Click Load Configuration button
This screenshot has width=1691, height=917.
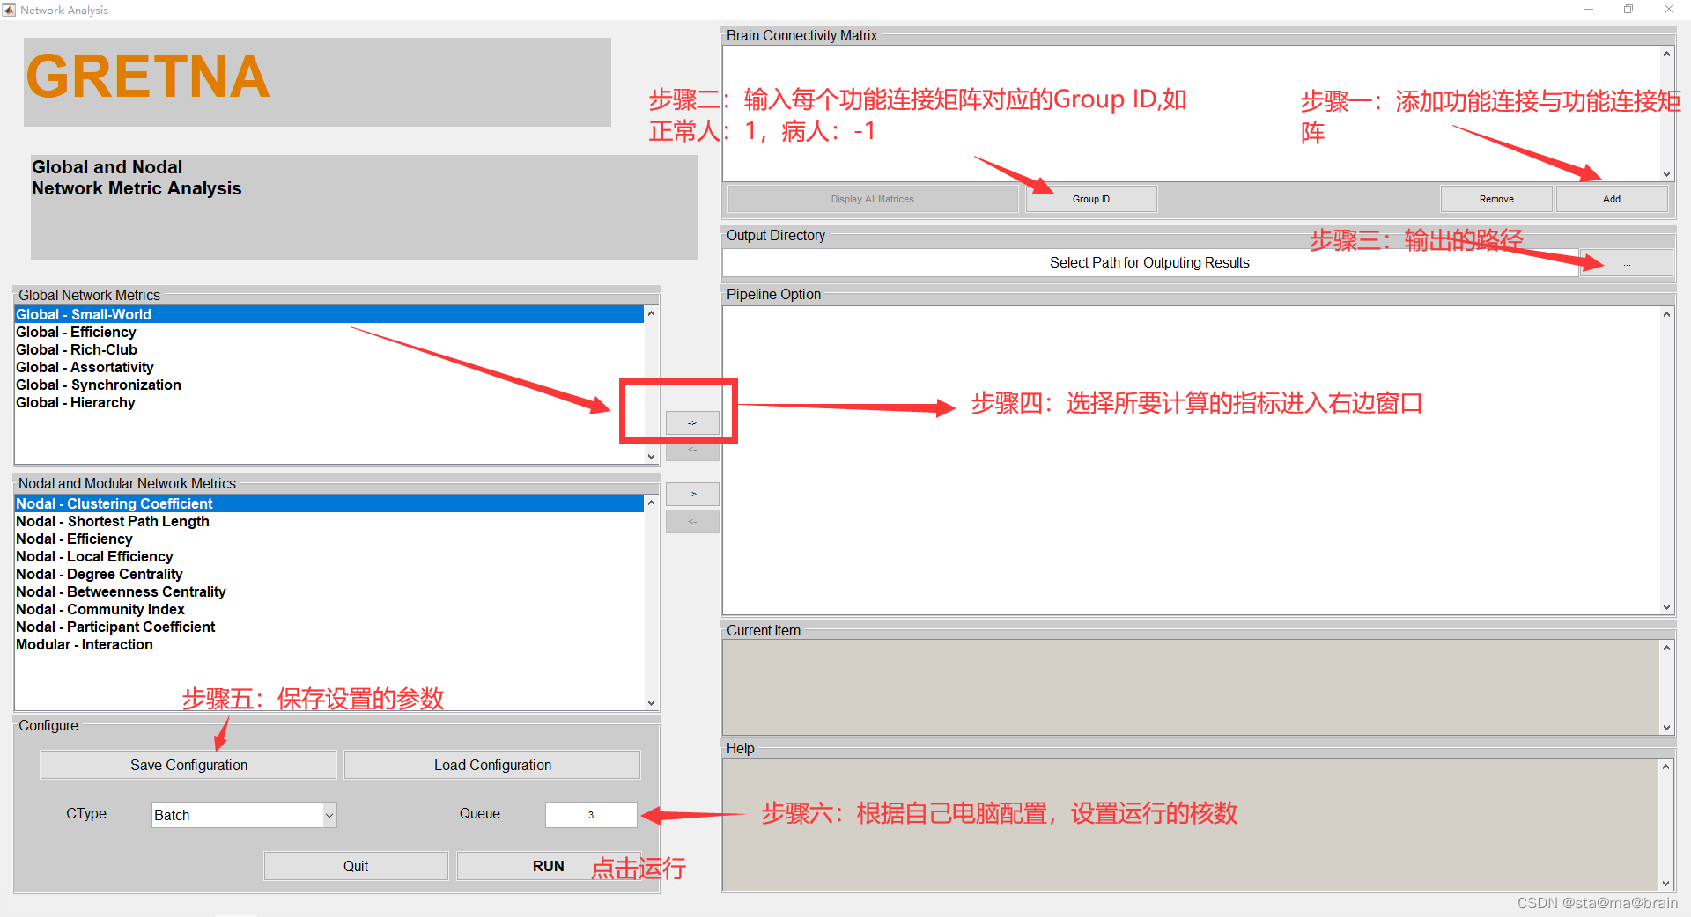coord(492,765)
